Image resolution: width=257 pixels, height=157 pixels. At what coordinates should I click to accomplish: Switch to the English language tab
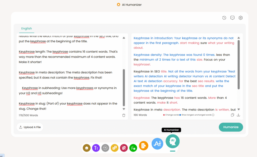point(26,28)
